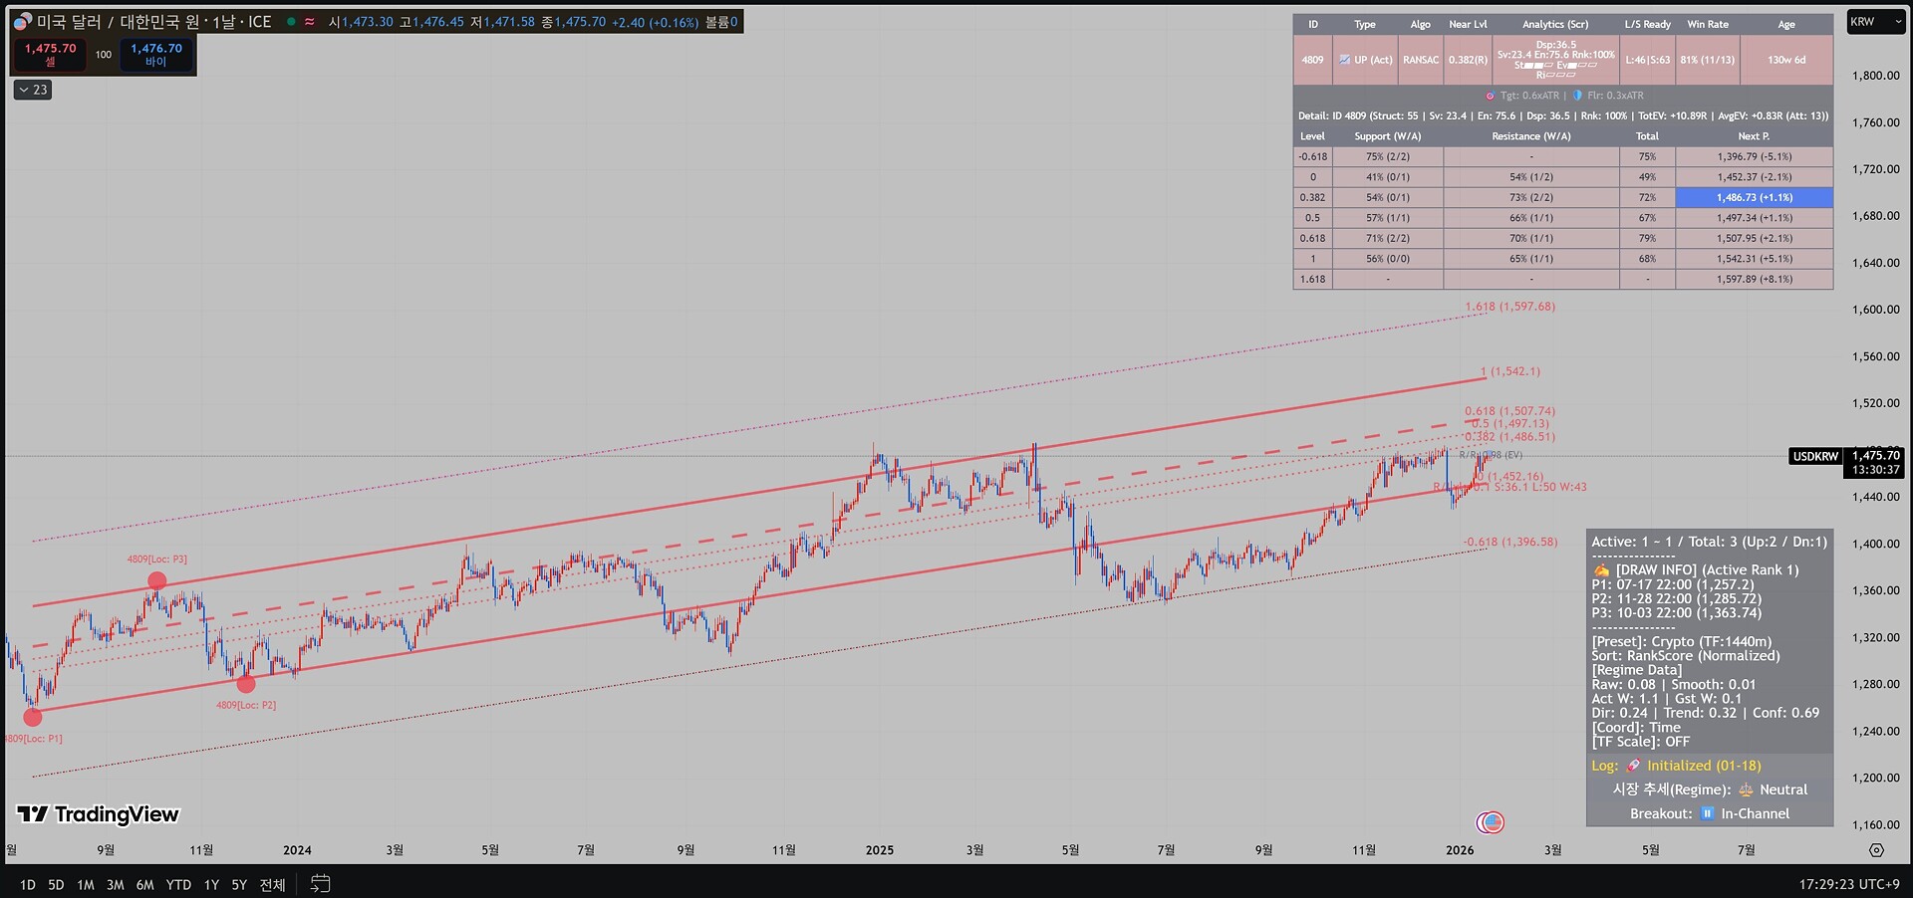Open chart settings hexagon gear icon
1913x898 pixels.
click(1876, 850)
